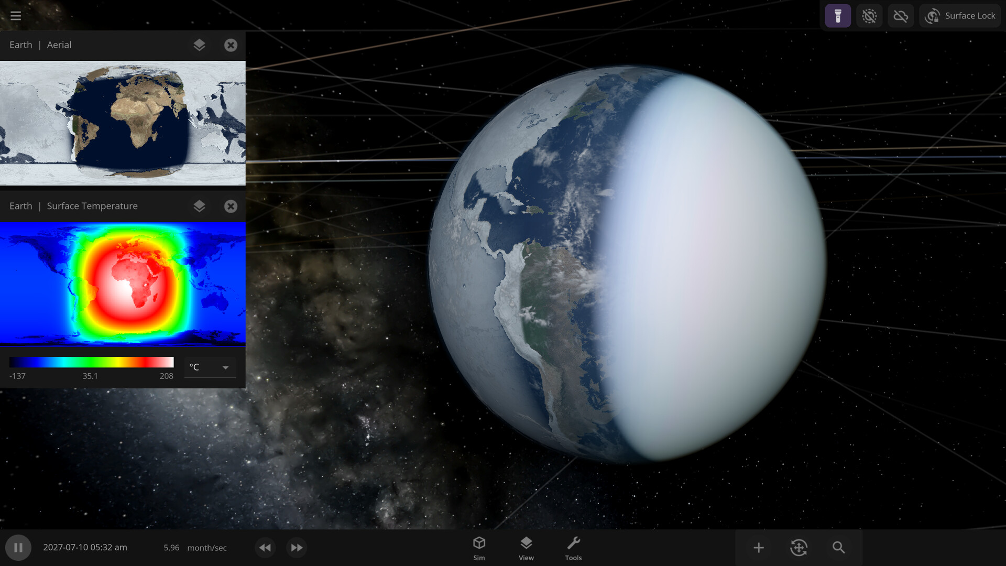Enable Surface Lock mode
Image resolution: width=1006 pixels, height=566 pixels.
click(x=960, y=15)
